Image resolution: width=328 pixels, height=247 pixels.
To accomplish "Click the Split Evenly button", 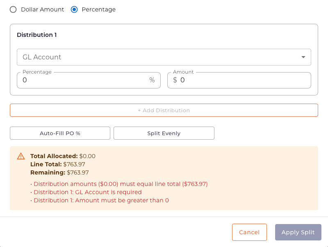I will point(164,133).
